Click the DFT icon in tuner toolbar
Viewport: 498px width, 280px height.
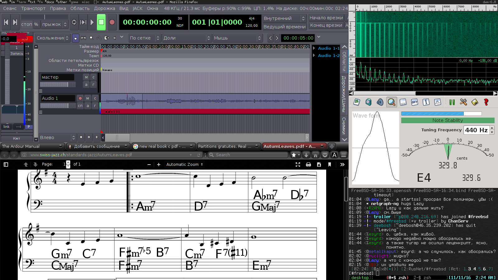415,102
